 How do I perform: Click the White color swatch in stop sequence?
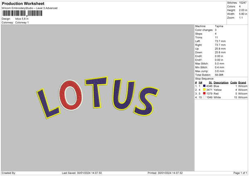(204, 97)
